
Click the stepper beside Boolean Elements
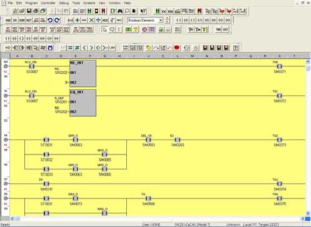click(x=167, y=20)
